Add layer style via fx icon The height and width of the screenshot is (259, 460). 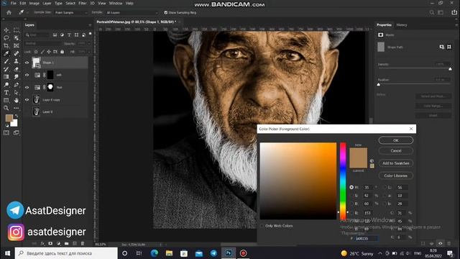(x=42, y=244)
